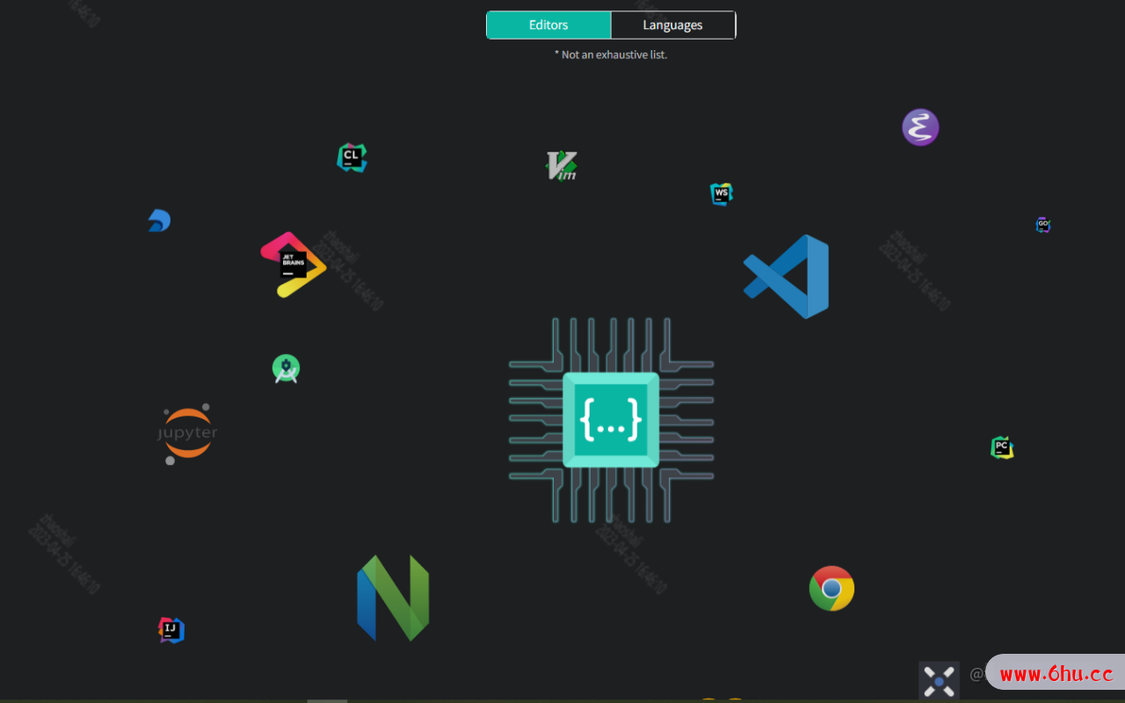The width and height of the screenshot is (1125, 703).
Task: Switch to the Languages tab
Action: click(x=672, y=25)
